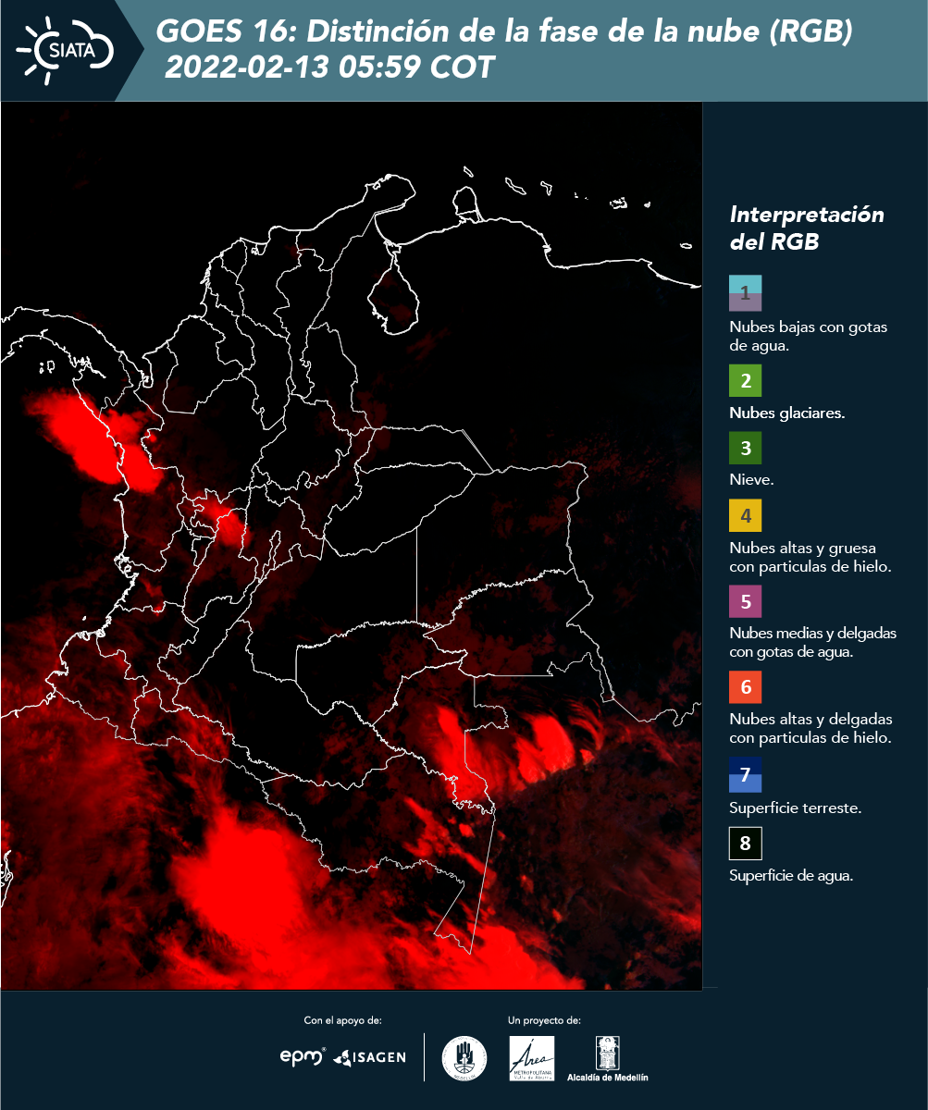Click the "Un proyecto de:" caption

tap(544, 1020)
